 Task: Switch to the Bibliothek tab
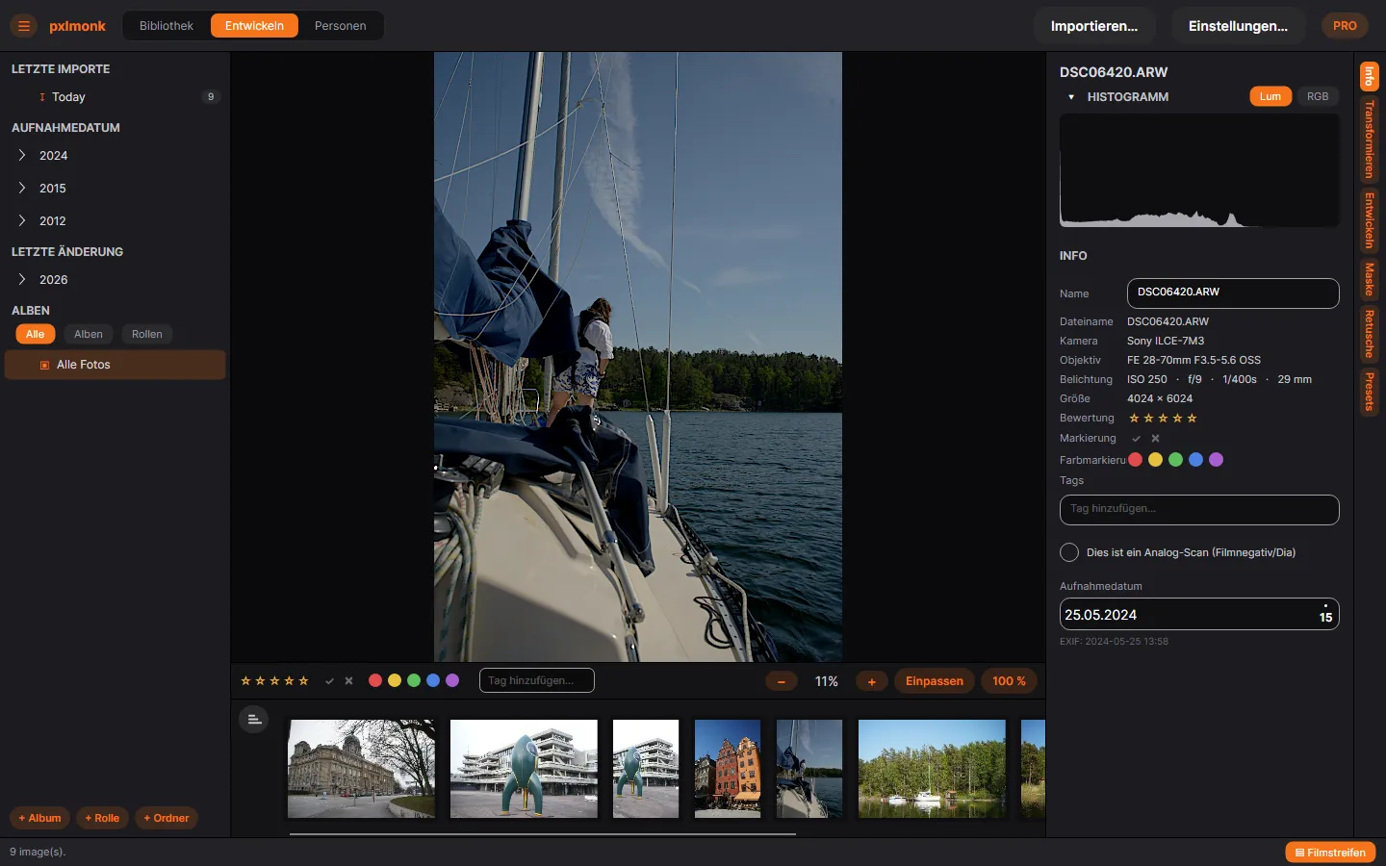[x=167, y=26]
